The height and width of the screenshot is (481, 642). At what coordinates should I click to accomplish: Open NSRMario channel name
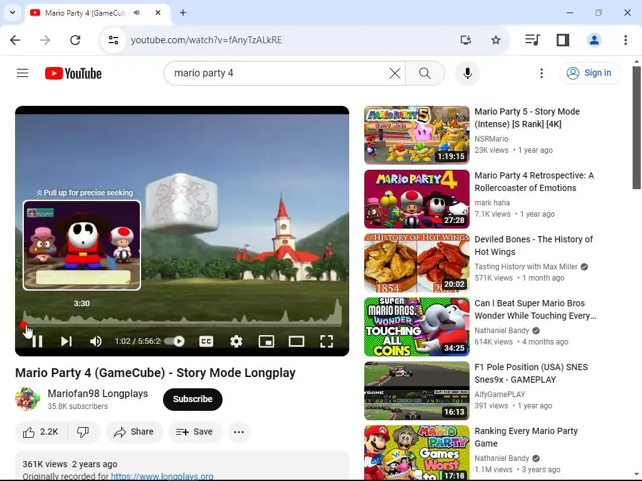(492, 139)
